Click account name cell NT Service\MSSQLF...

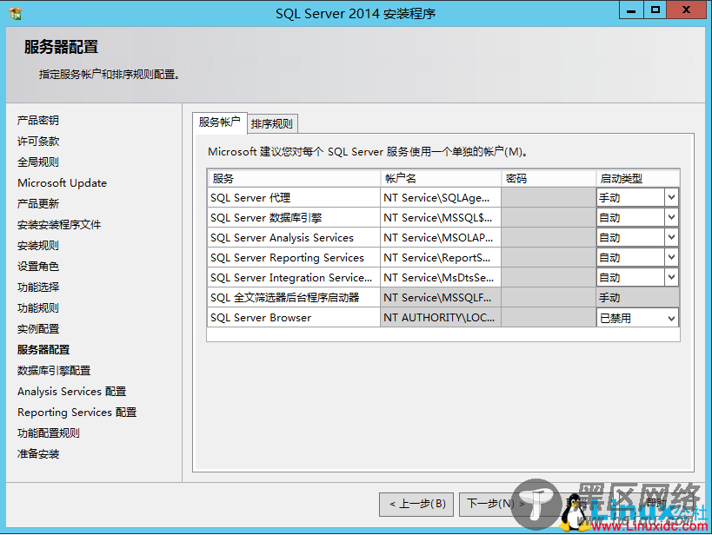(441, 297)
